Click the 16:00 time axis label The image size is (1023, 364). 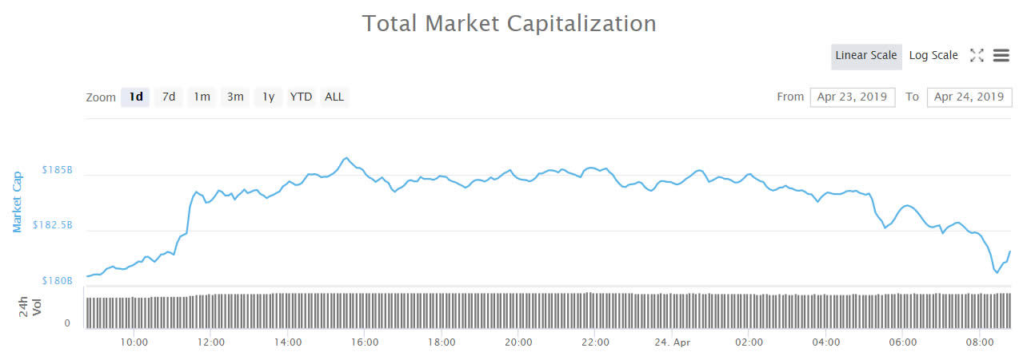[x=364, y=342]
